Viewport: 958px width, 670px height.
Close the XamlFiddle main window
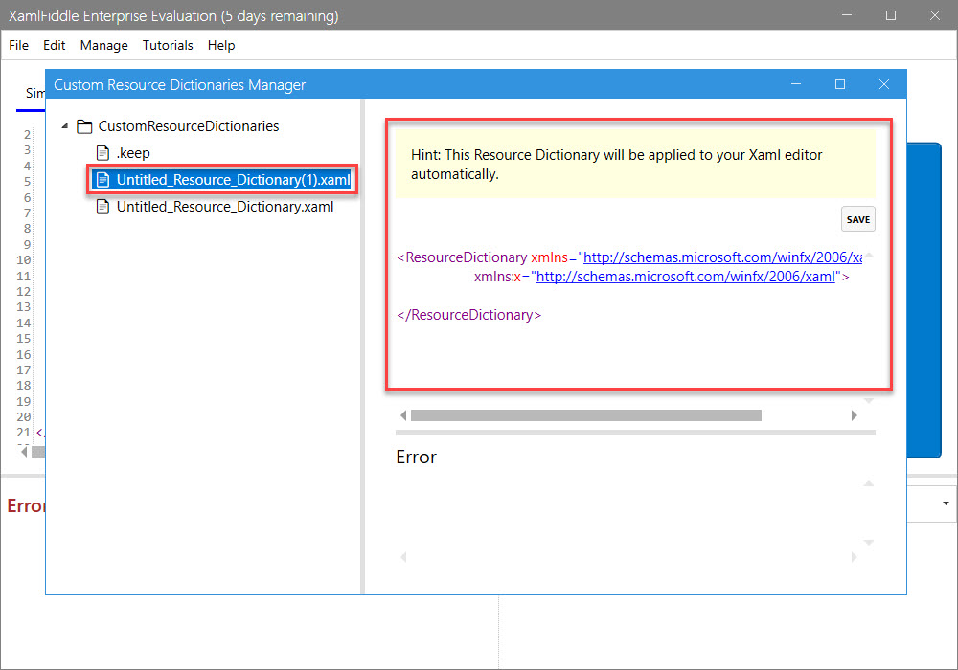[935, 15]
